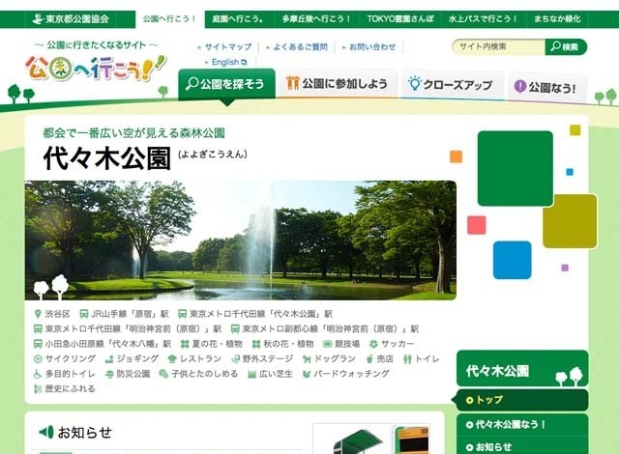Screen dimensions: 619x454
Task: Click the 秋の花・植物 tag
Action: pyautogui.click(x=282, y=344)
